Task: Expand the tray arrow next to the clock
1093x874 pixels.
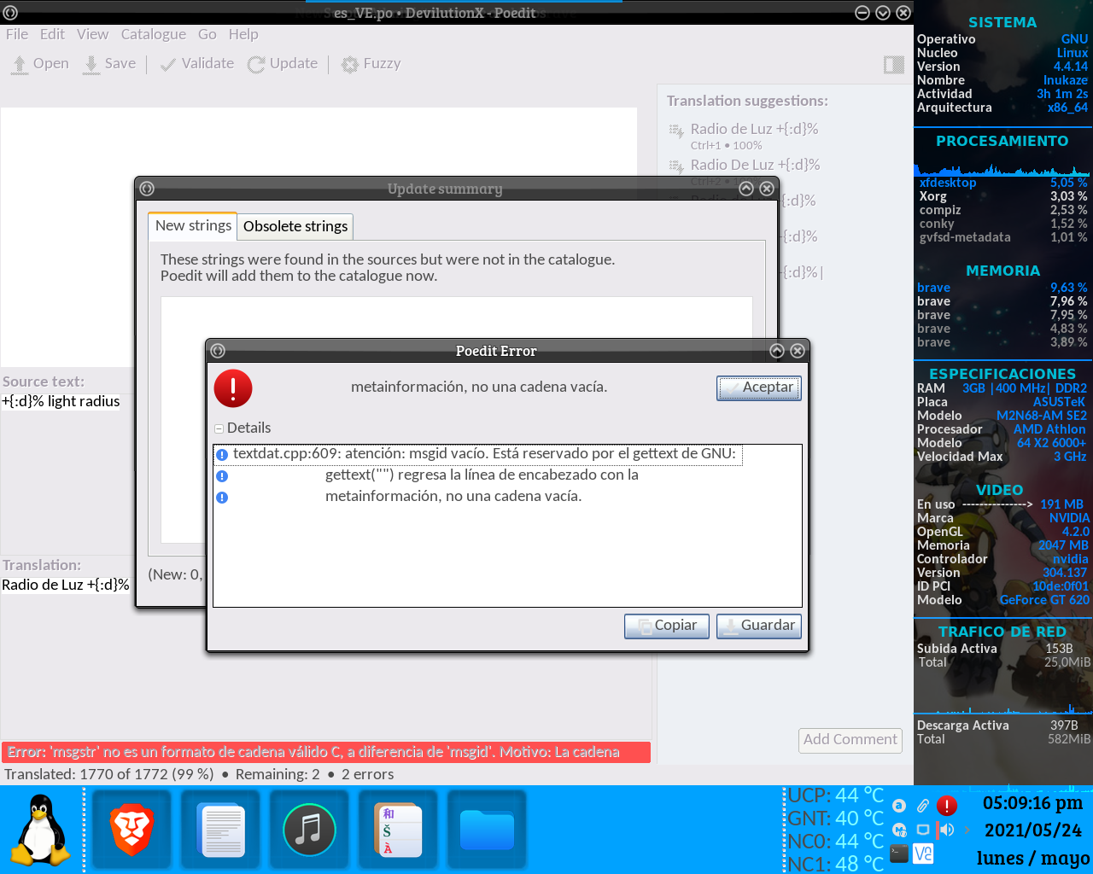Action: 966,829
